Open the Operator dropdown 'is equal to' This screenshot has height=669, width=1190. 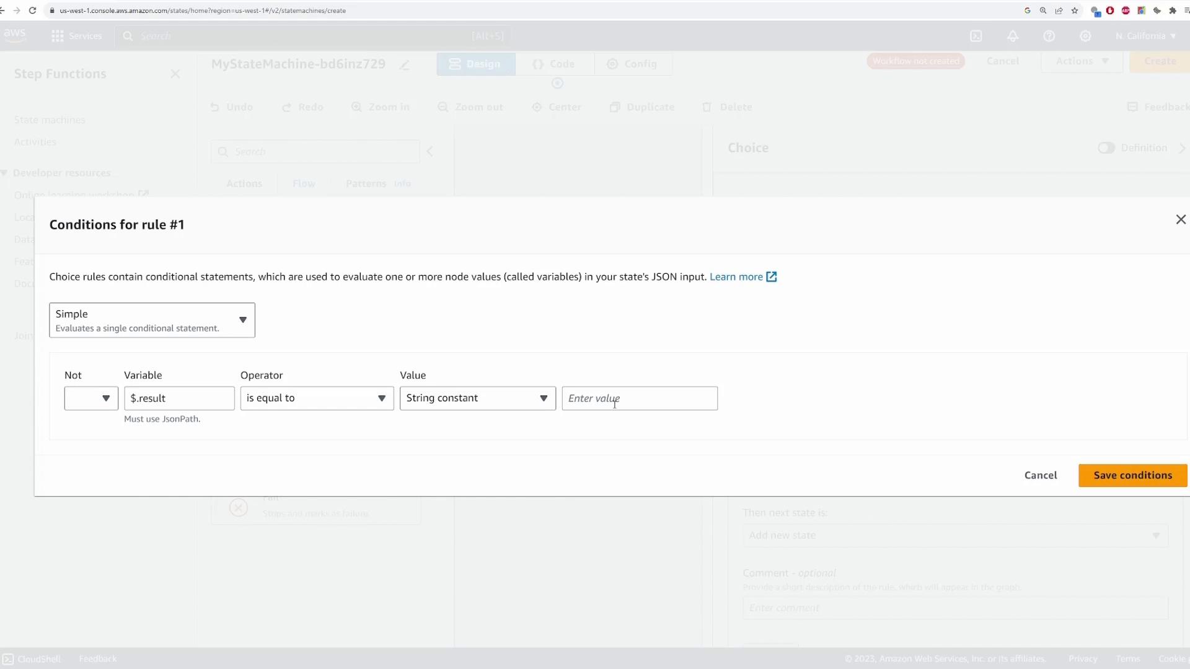317,398
